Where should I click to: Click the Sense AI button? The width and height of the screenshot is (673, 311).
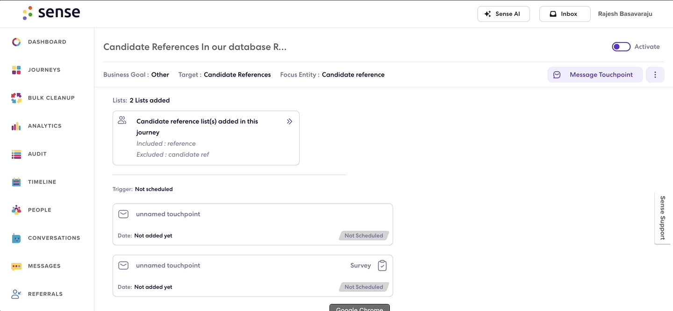[x=503, y=14]
